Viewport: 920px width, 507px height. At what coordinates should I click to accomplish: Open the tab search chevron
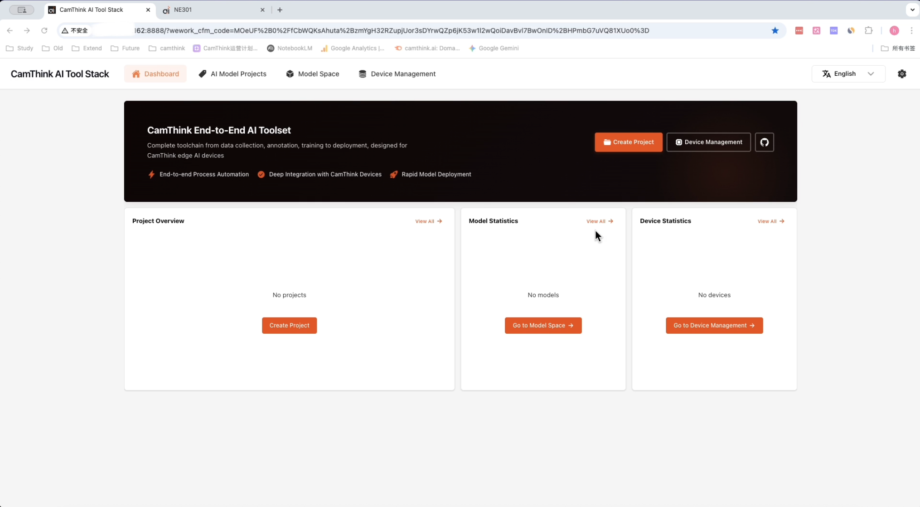point(912,10)
